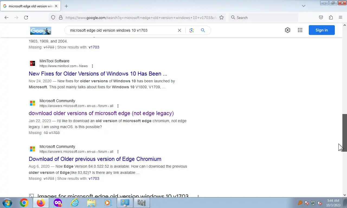This screenshot has width=347, height=208.
Task: Sign in to Google account
Action: pyautogui.click(x=322, y=30)
